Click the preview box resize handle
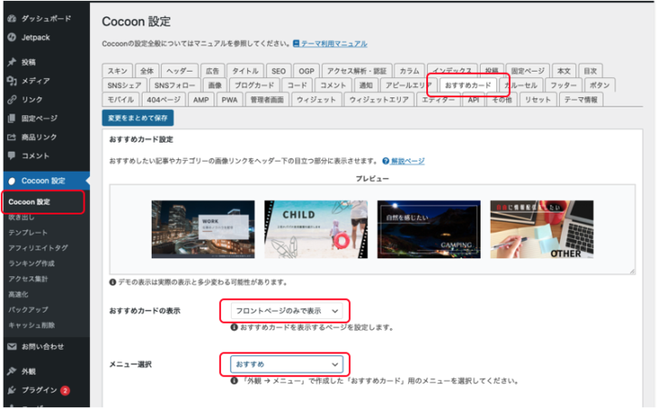The height and width of the screenshot is (409, 658). point(632,271)
